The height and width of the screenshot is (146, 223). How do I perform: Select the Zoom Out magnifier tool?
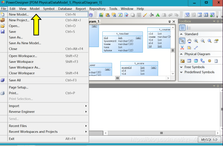(203, 41)
